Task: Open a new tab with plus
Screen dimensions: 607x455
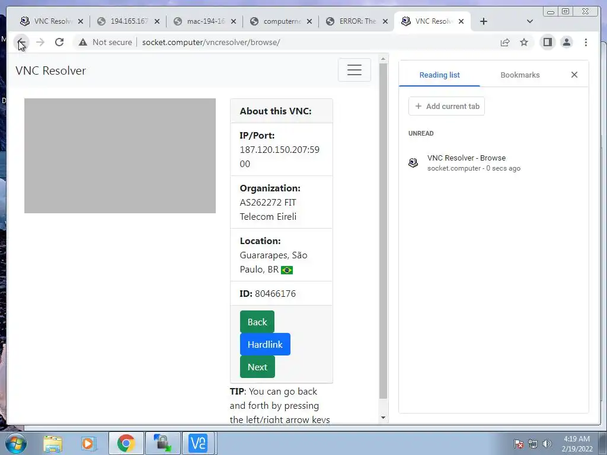Action: pos(484,21)
